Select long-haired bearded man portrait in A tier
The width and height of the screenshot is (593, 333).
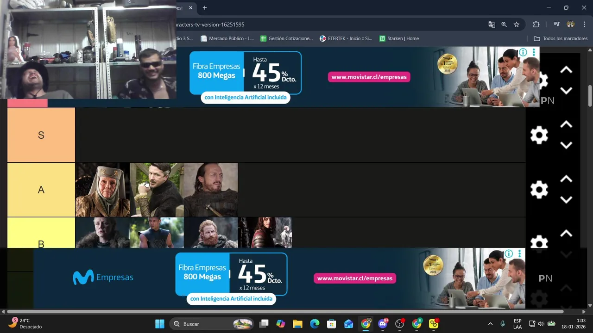(211, 190)
